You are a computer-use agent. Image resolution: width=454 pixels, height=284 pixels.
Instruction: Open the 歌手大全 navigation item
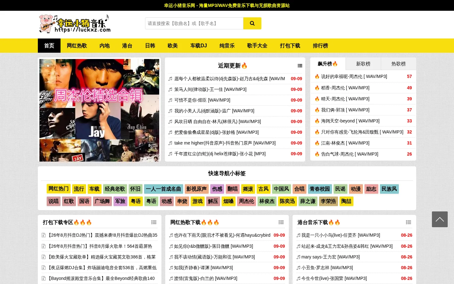coord(257,46)
